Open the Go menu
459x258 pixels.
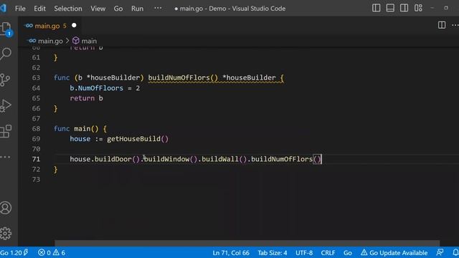coord(118,9)
